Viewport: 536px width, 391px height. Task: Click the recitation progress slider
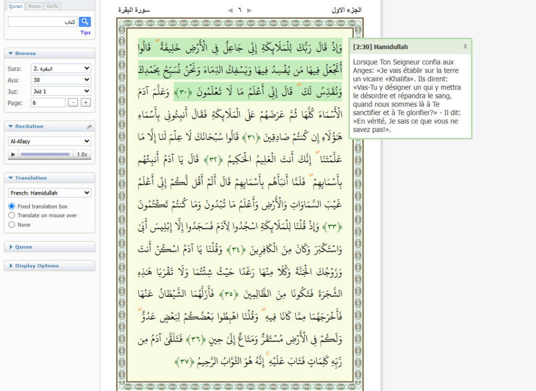(x=45, y=154)
